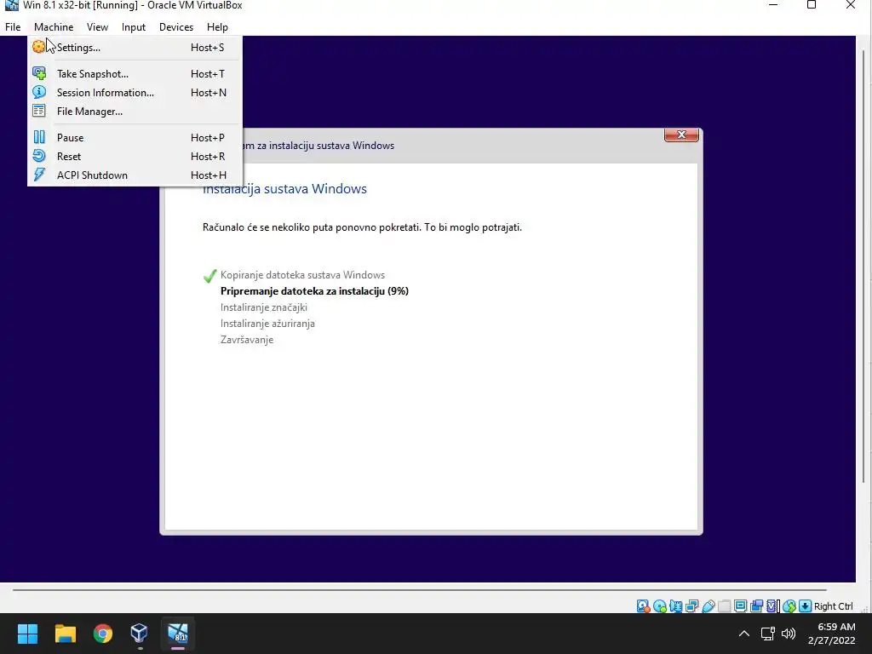The height and width of the screenshot is (654, 872).
Task: Click keyboard capture arrow icon
Action: (x=806, y=606)
